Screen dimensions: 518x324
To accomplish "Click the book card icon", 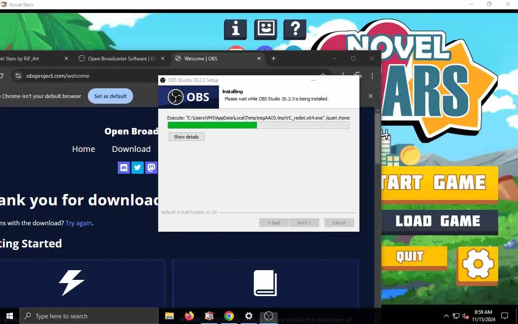I will [265, 283].
